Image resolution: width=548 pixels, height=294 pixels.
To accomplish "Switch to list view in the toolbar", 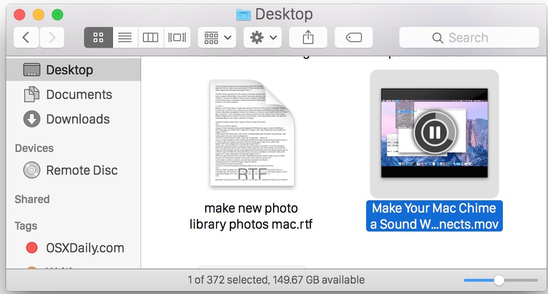I will tap(125, 37).
